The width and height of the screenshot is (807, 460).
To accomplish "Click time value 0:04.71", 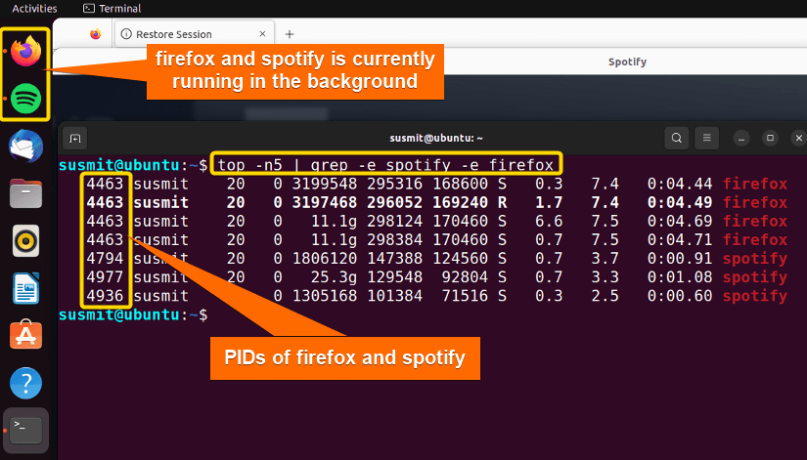I will coord(680,239).
